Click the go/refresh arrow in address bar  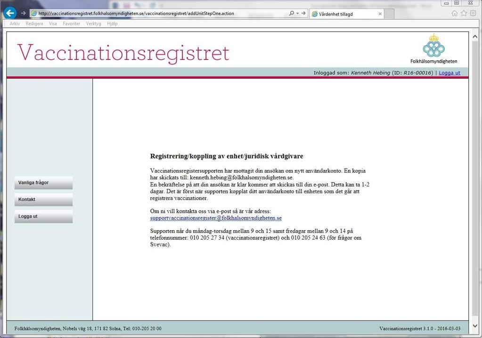point(304,13)
